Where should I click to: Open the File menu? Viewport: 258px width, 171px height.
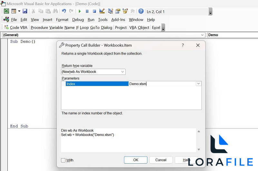click(x=14, y=20)
